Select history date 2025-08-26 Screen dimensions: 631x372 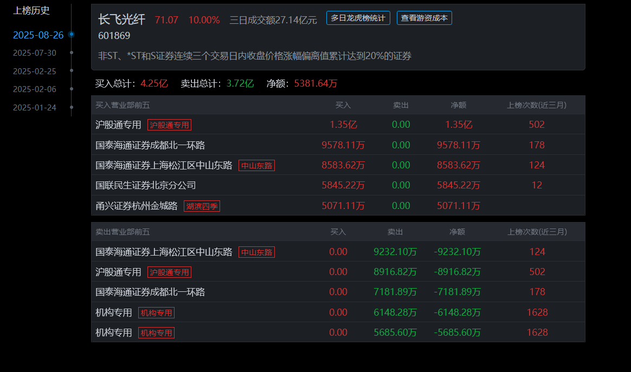(x=38, y=35)
